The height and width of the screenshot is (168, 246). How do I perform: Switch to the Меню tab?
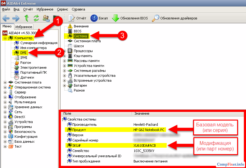7,26
